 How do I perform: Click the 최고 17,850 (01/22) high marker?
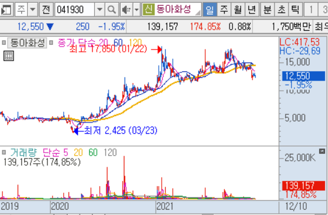click(108, 49)
